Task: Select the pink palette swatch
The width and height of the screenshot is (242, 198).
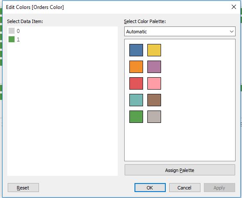Action: coord(154,83)
